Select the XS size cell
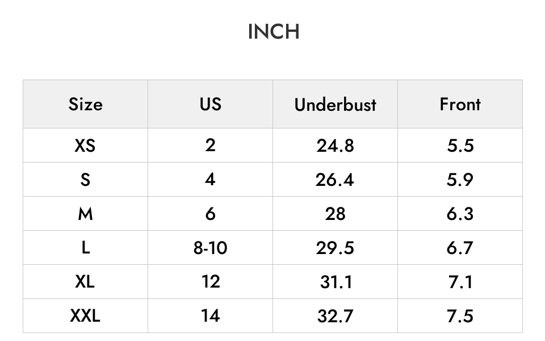Image resolution: width=545 pixels, height=341 pixels. click(x=86, y=145)
